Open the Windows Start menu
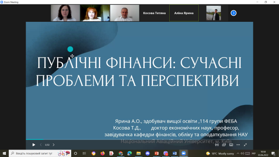This screenshot has width=279, height=157. click(4, 153)
